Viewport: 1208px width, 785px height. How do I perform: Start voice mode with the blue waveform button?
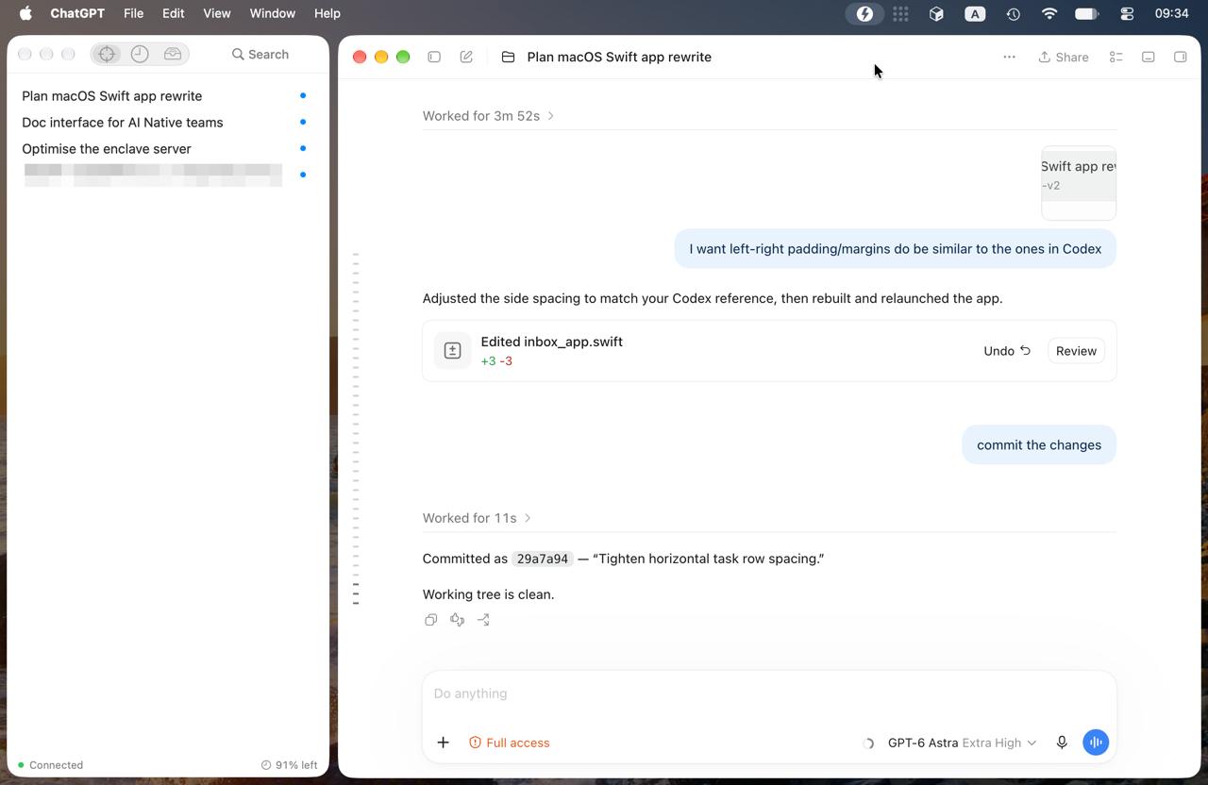(x=1096, y=743)
